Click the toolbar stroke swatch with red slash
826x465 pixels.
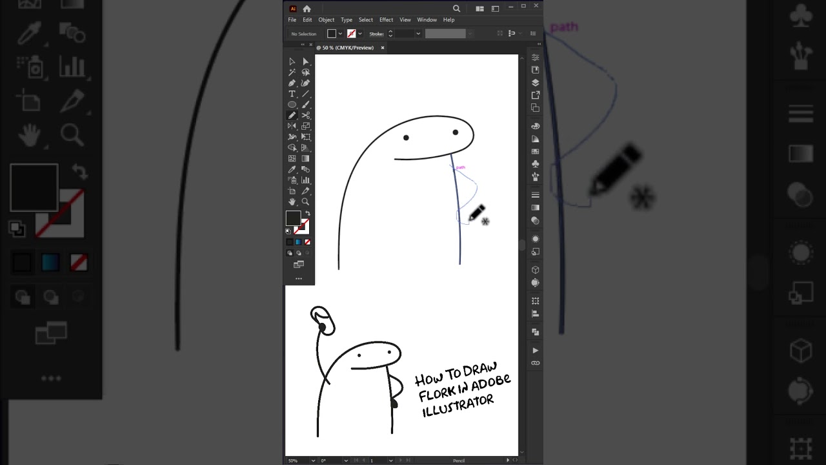(x=302, y=227)
